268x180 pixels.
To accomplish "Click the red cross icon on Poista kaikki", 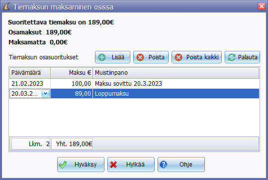I will (x=179, y=57).
